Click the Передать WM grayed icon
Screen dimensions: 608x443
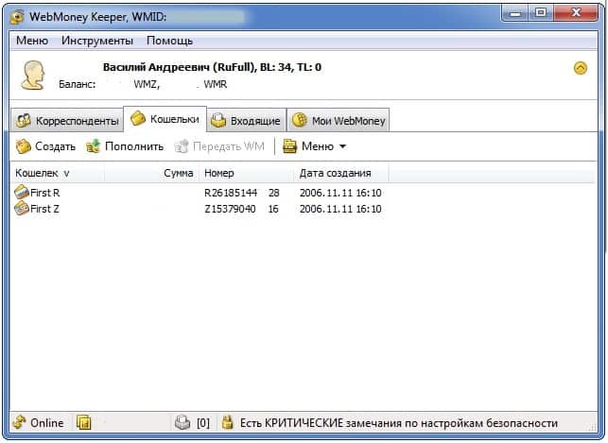point(182,146)
